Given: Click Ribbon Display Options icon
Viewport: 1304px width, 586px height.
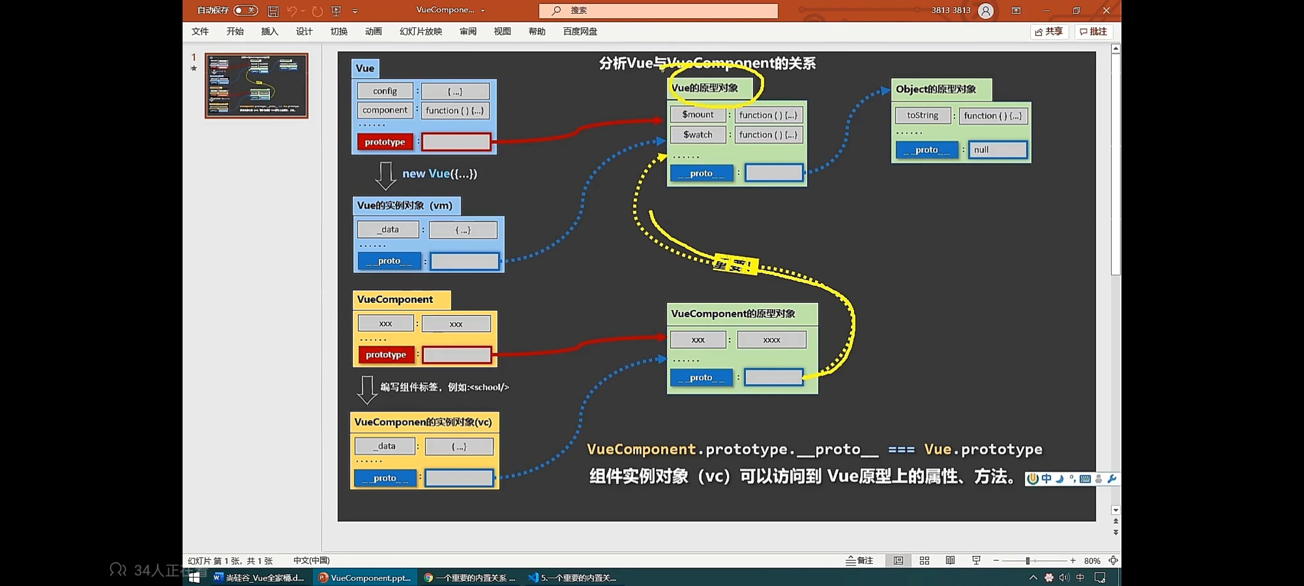Looking at the screenshot, I should tap(1016, 11).
